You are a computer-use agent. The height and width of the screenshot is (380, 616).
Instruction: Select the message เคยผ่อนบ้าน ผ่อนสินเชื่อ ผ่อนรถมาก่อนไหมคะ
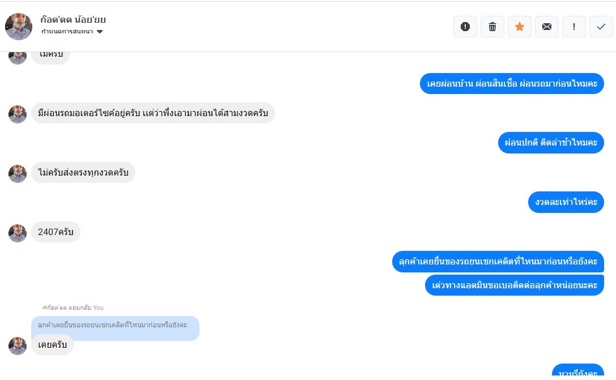point(512,84)
